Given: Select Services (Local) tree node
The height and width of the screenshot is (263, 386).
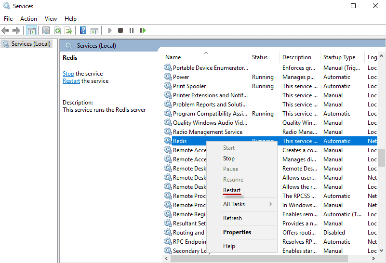Looking at the screenshot, I should pos(27,44).
